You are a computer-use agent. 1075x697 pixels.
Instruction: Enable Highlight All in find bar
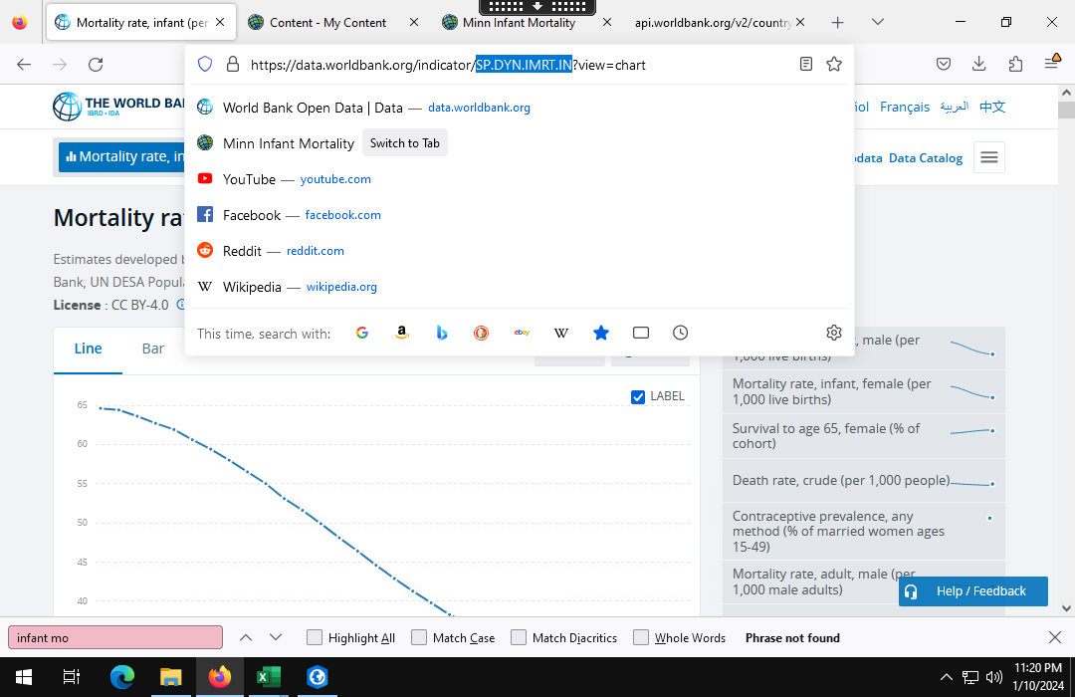315,637
